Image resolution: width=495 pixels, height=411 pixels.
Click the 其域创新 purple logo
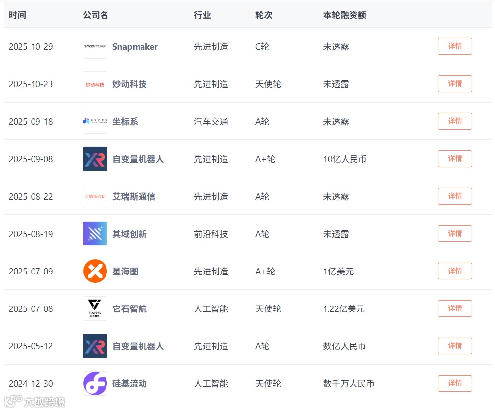click(x=95, y=234)
